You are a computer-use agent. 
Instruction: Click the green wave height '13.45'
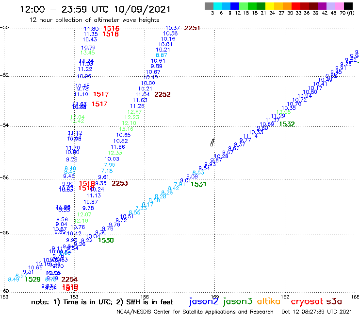(88, 53)
